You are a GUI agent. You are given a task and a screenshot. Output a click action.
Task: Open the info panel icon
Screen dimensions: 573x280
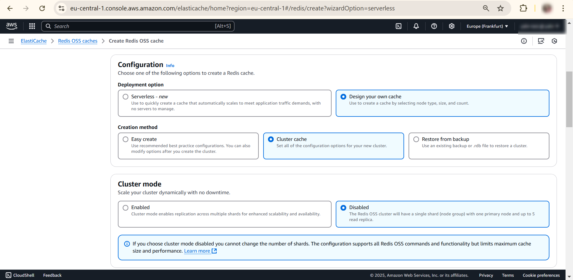(524, 41)
